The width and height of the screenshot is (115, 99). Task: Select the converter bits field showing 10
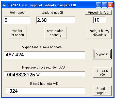click(x=100, y=20)
